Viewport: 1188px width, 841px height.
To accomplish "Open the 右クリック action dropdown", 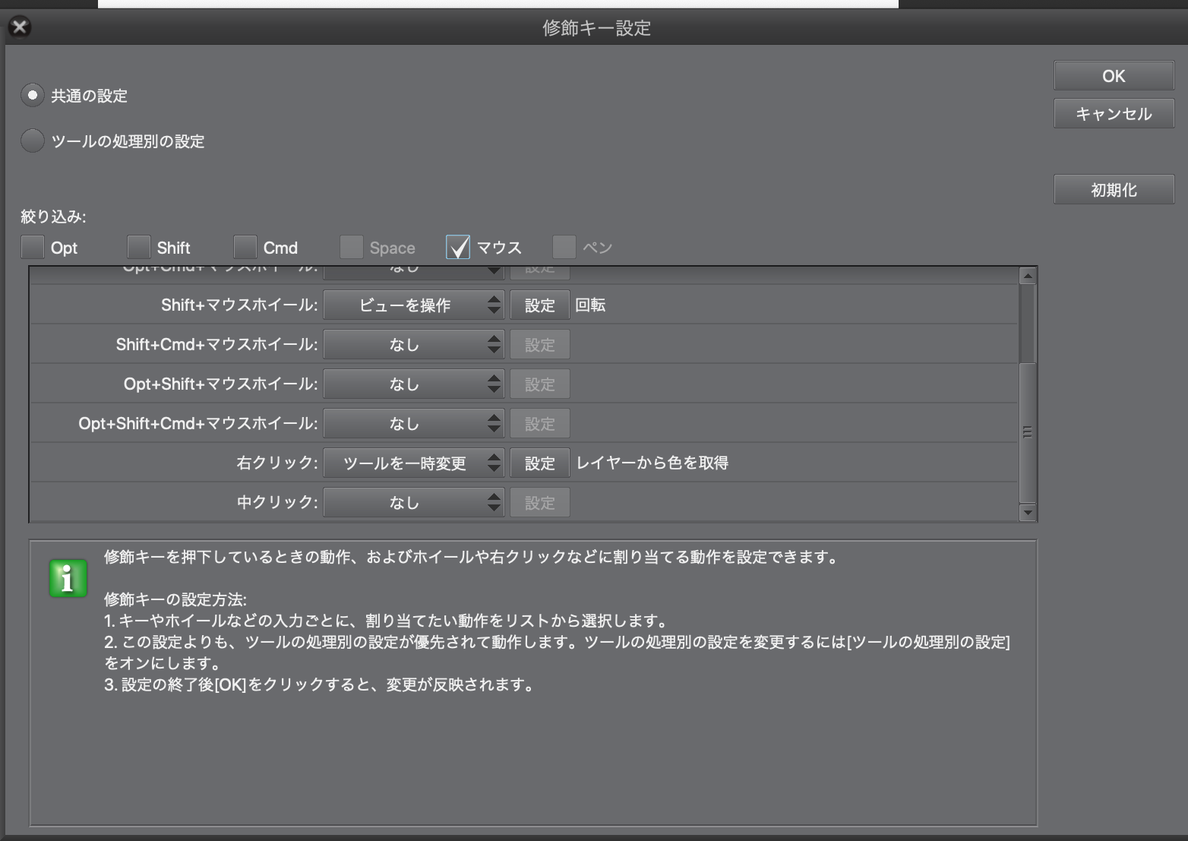I will (x=413, y=463).
